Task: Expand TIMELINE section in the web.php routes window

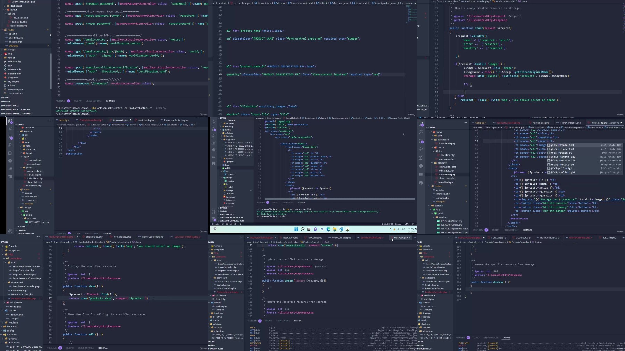Action: pyautogui.click(x=6, y=102)
